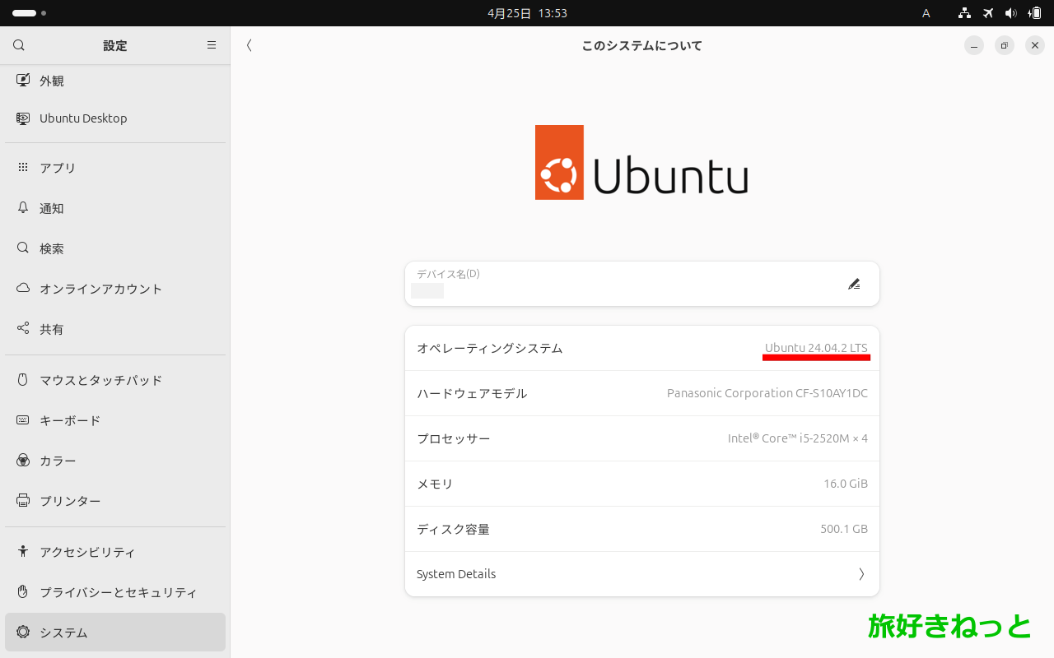Open 外観 settings page
The height and width of the screenshot is (658, 1054).
[x=115, y=81]
